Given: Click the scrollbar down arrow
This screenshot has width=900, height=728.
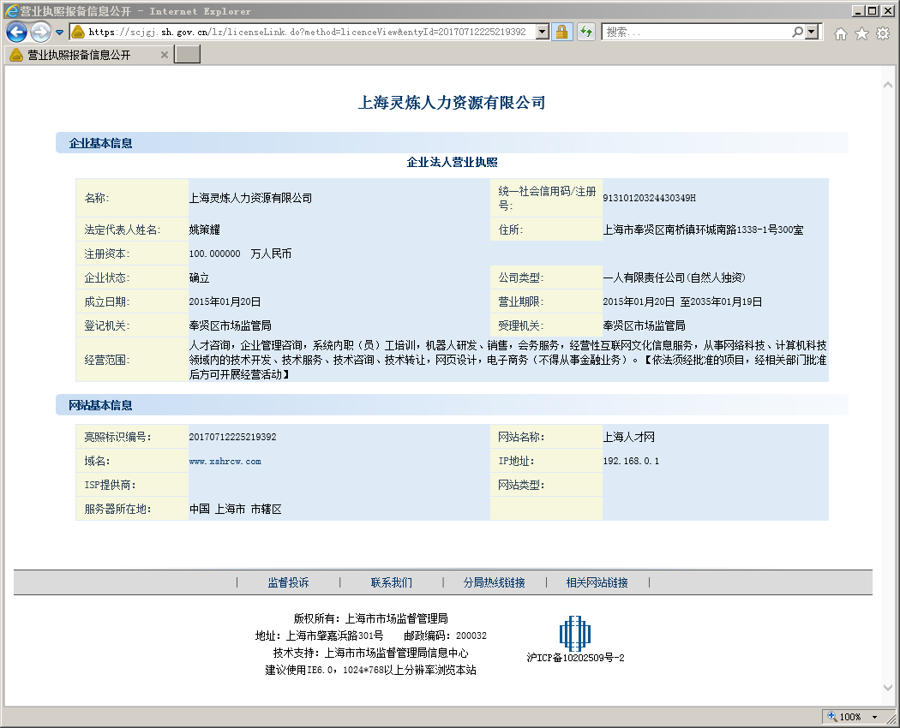Looking at the screenshot, I should 887,687.
